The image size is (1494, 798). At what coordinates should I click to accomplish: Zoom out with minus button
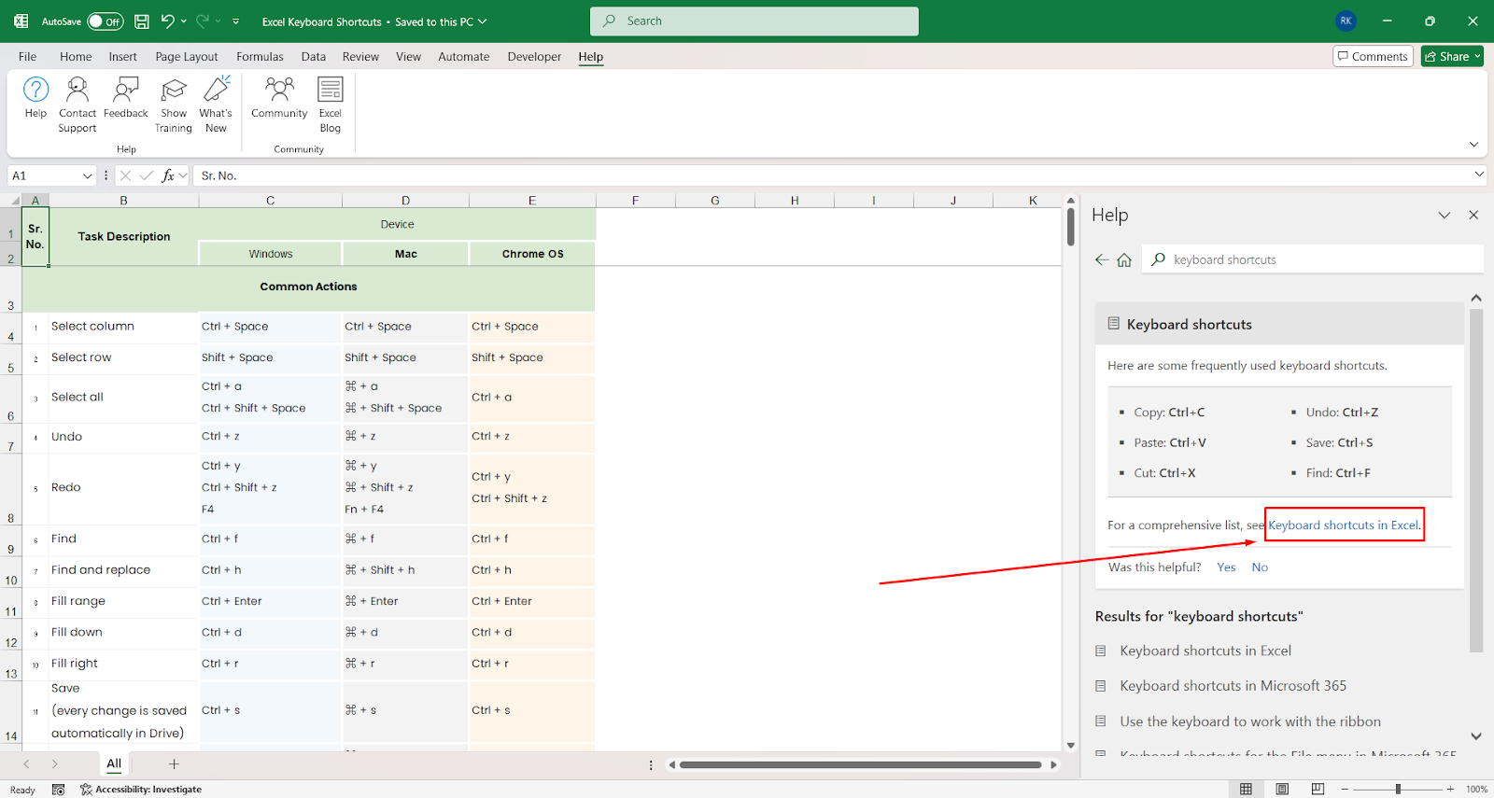1345,789
